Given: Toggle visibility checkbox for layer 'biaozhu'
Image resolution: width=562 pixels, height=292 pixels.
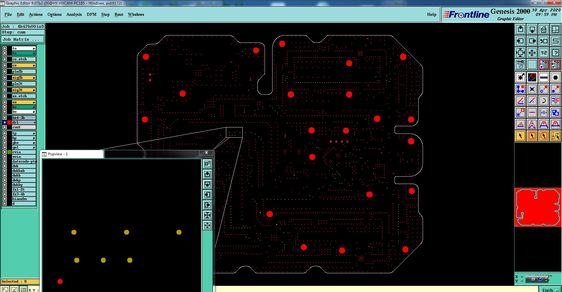Looking at the screenshot, I should (5, 199).
